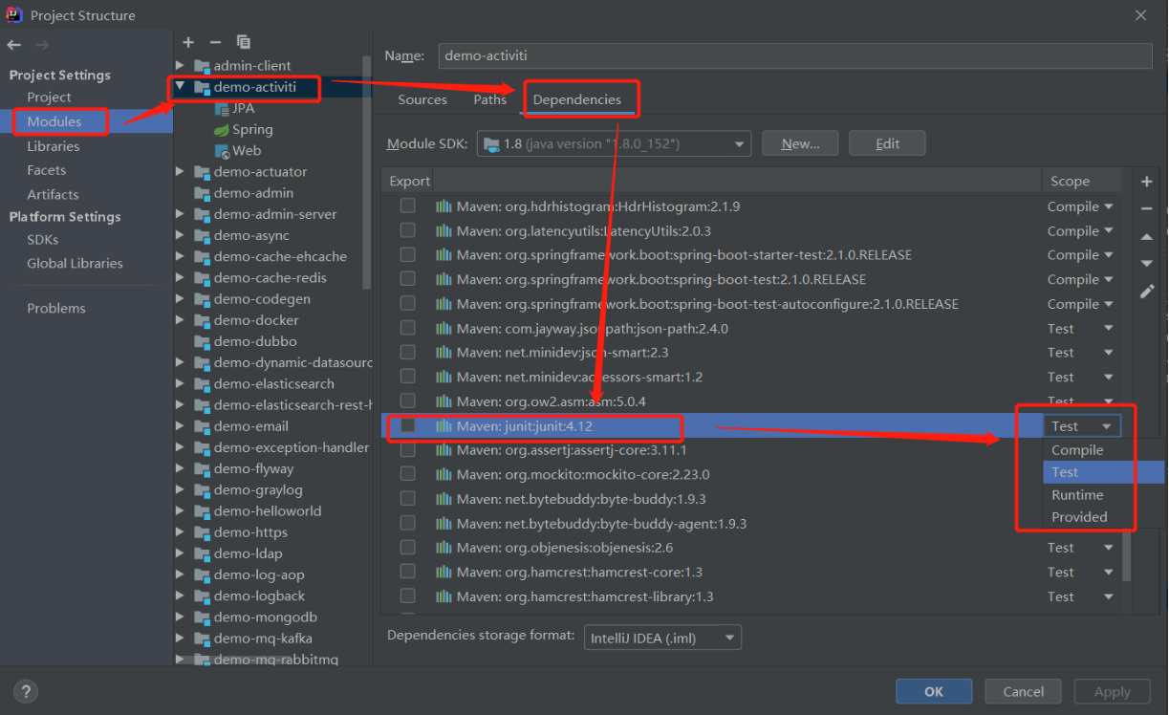Click the copy module icon above the tree
The height and width of the screenshot is (715, 1169).
coord(241,42)
